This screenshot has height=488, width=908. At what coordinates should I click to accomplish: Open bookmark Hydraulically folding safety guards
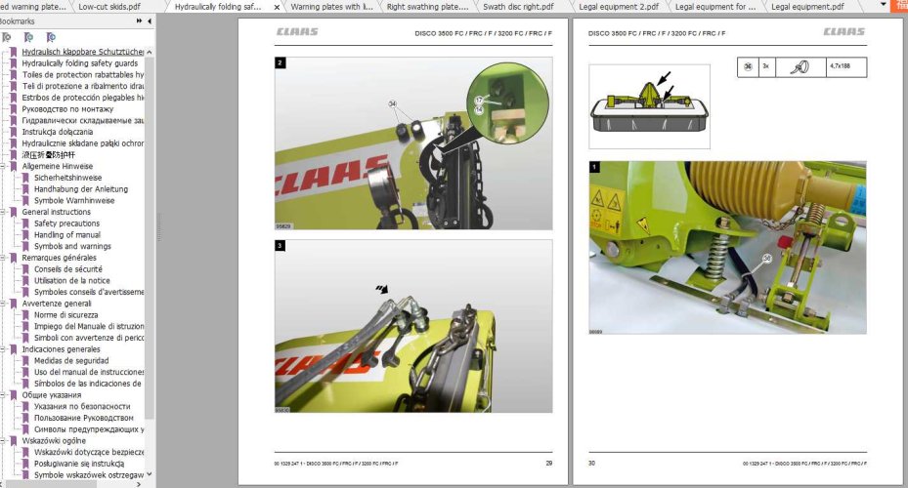point(80,63)
